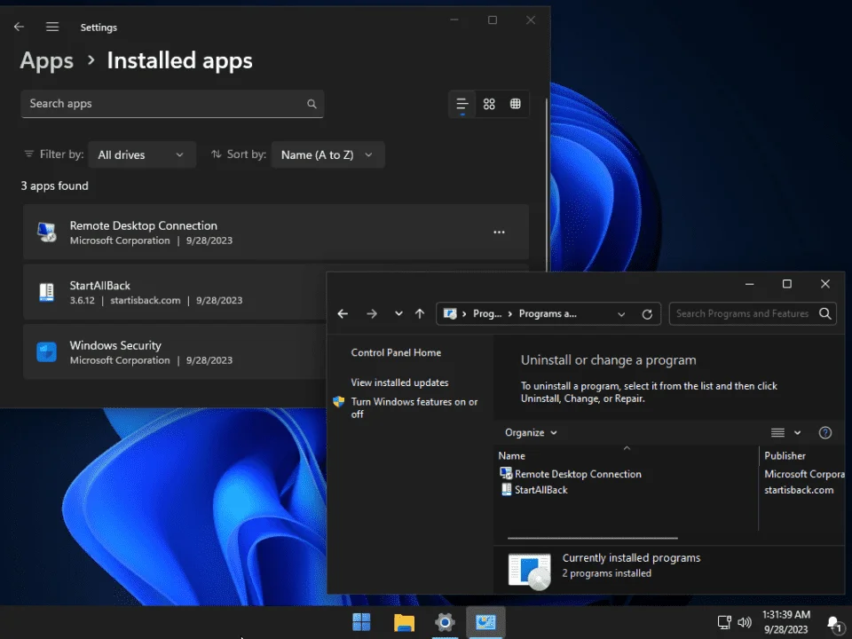This screenshot has height=639, width=852.
Task: Open Control Panel Home link
Action: 396,352
